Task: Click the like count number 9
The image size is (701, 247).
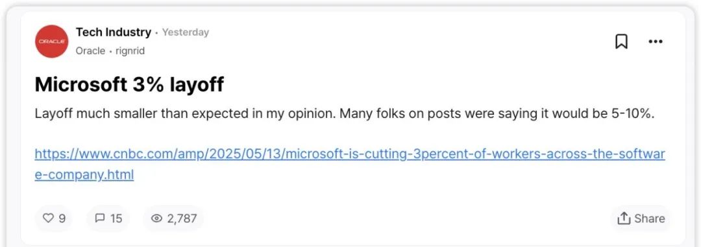Action: tap(62, 218)
